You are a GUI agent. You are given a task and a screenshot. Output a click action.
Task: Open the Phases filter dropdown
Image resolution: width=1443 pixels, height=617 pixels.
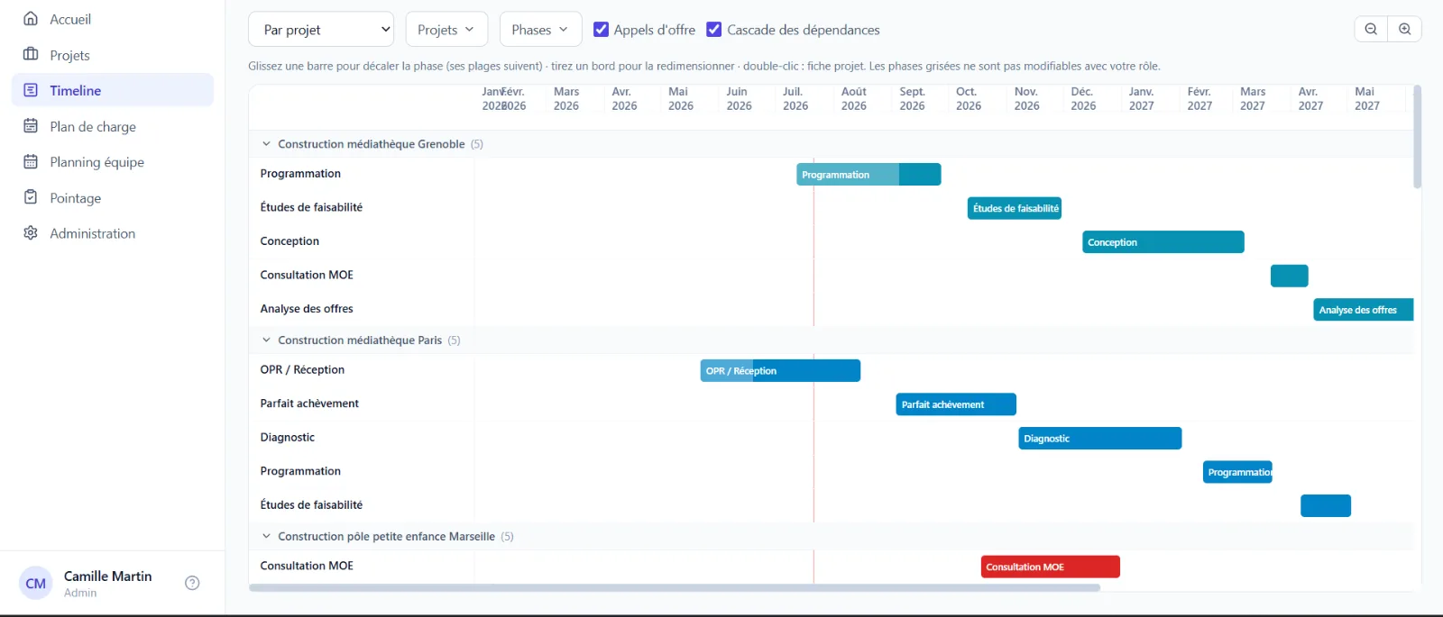click(x=540, y=30)
